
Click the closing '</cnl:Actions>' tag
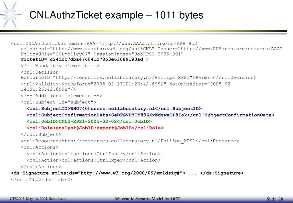point(41,167)
